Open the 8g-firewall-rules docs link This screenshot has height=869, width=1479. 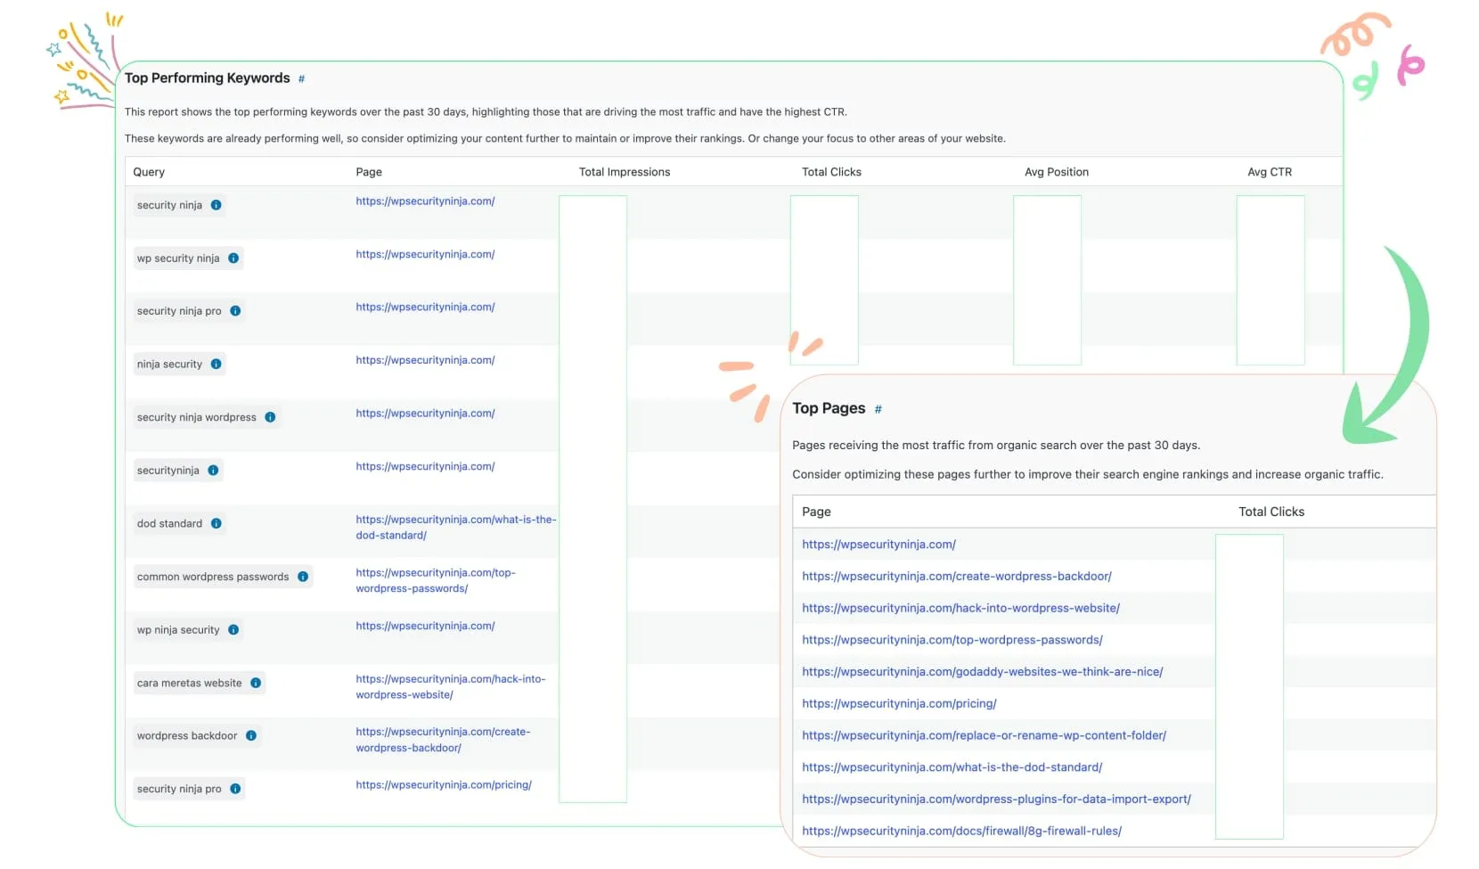[x=961, y=832]
